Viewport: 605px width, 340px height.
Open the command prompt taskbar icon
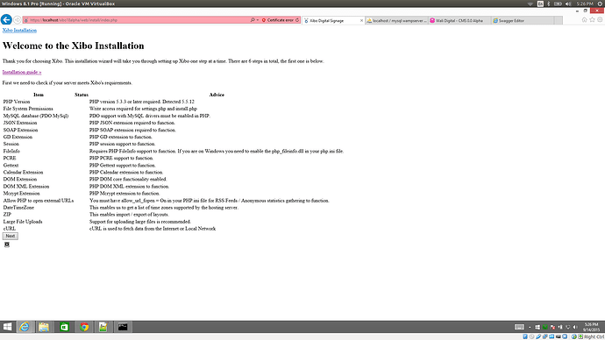click(123, 327)
